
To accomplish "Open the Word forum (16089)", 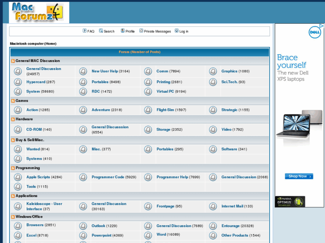I will click(161, 235).
